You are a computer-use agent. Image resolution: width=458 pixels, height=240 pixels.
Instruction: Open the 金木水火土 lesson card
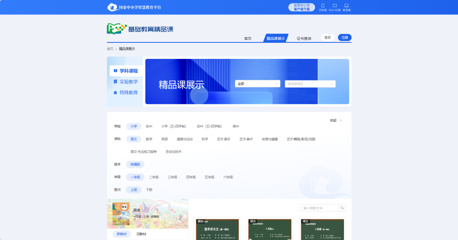(217, 229)
